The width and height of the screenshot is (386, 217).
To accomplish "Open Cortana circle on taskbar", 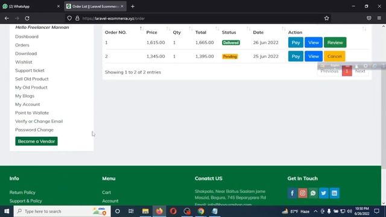I will coord(118,211).
